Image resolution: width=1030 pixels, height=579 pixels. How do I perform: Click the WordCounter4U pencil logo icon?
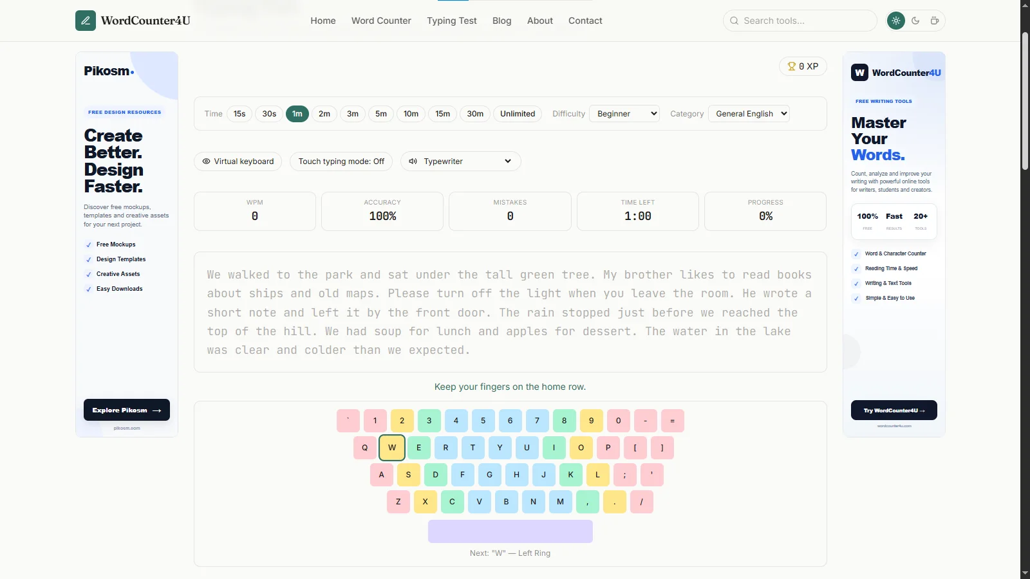coord(86,21)
